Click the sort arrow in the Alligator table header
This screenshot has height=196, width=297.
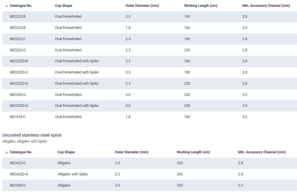[6, 152]
